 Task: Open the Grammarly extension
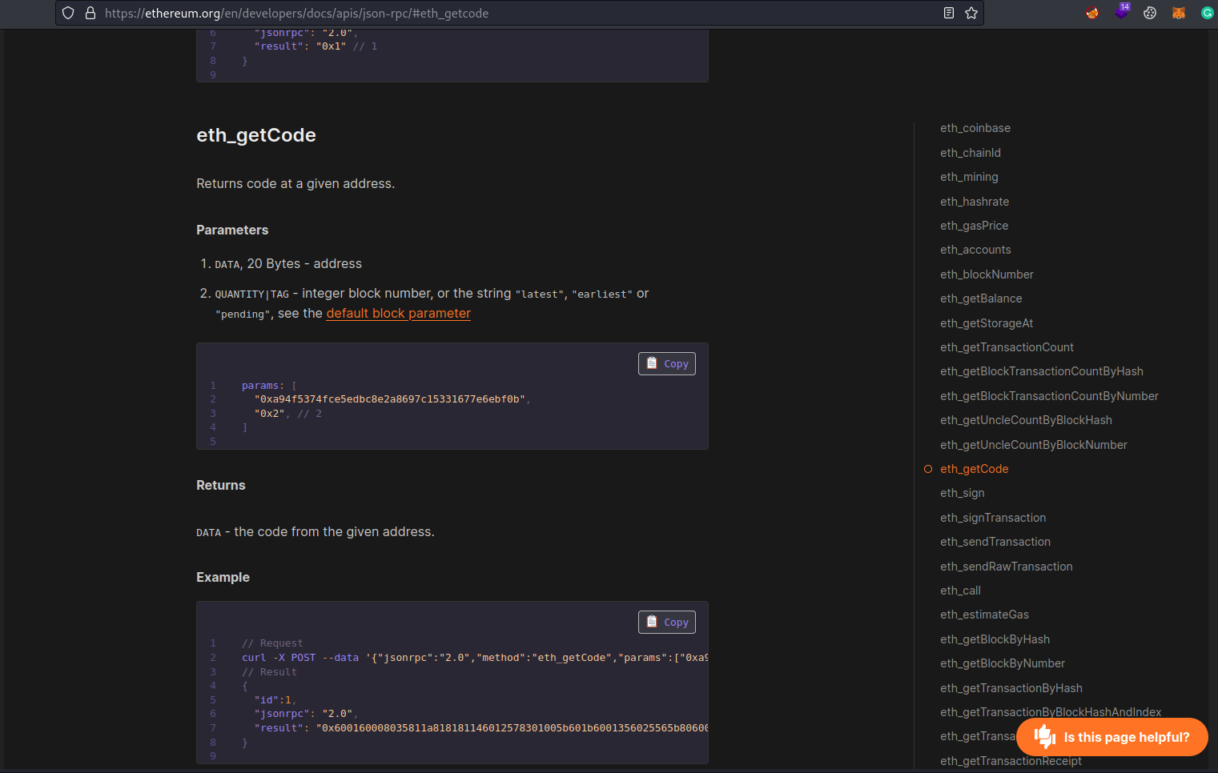(1208, 12)
